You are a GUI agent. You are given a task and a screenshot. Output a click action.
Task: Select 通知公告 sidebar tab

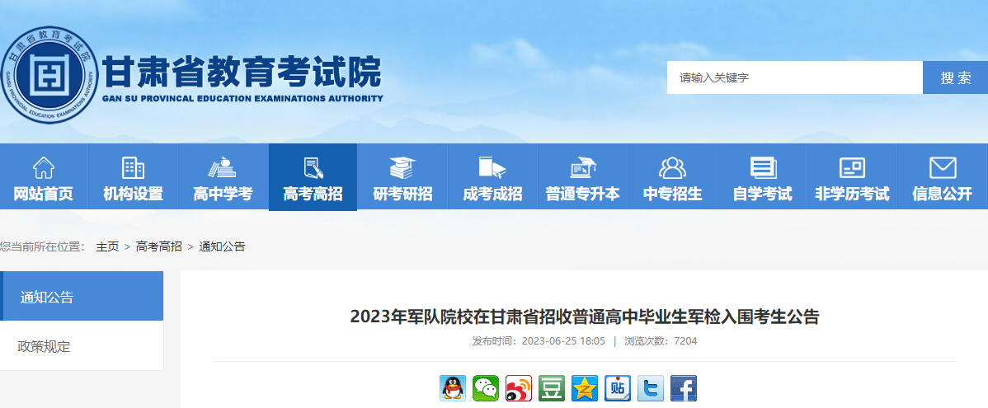click(x=82, y=297)
